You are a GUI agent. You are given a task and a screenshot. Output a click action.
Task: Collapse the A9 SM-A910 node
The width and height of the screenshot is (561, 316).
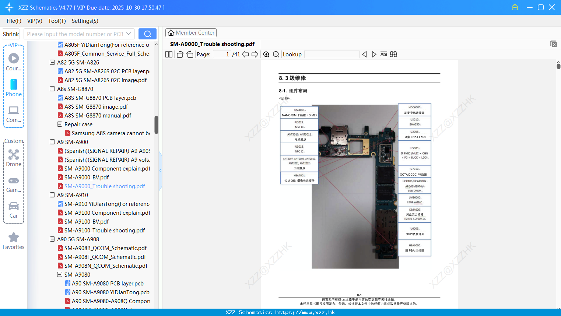point(52,195)
